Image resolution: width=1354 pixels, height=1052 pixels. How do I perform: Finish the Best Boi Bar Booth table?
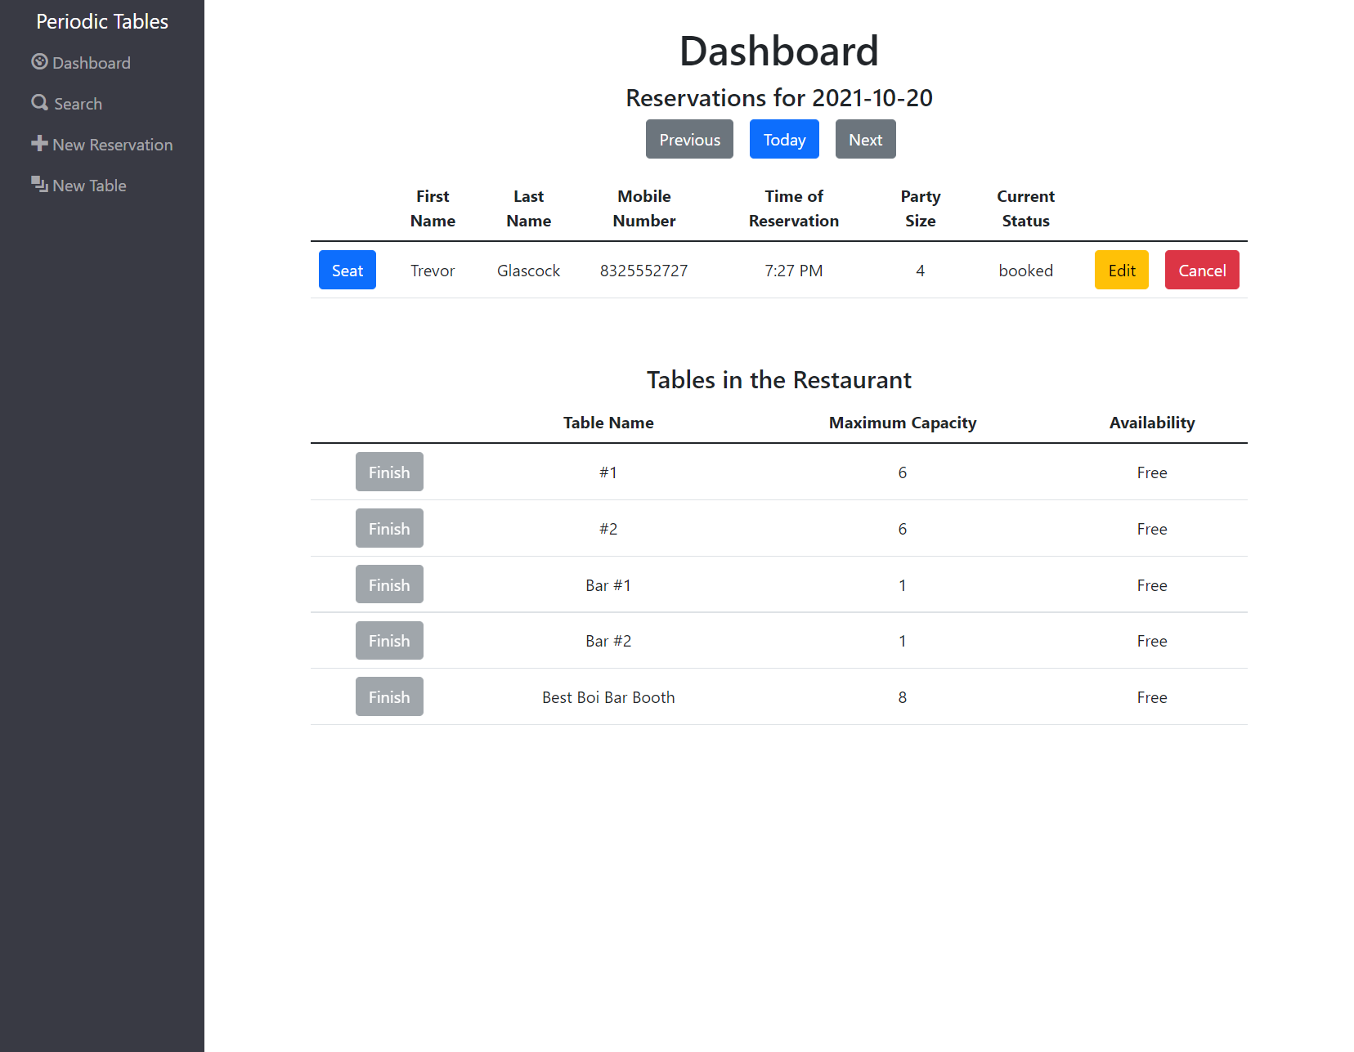click(x=389, y=696)
